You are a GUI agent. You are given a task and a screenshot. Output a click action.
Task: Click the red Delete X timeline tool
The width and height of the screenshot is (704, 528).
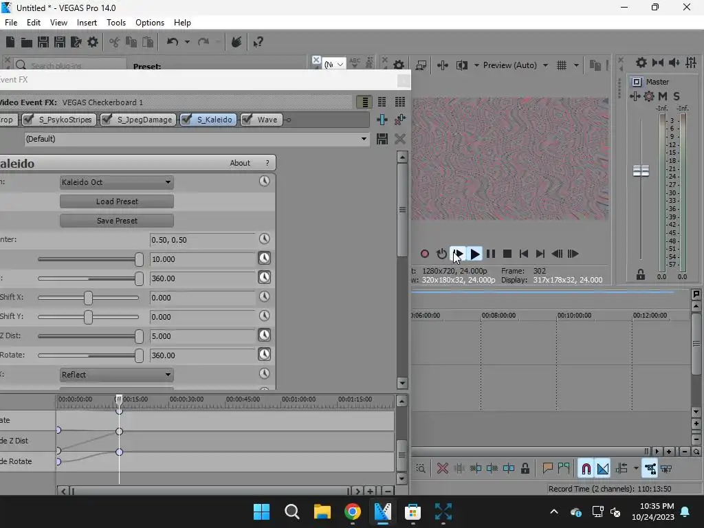(442, 469)
